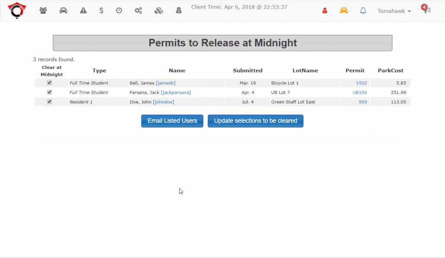Click the Name column header
This screenshot has width=445, height=258.
[x=177, y=71]
